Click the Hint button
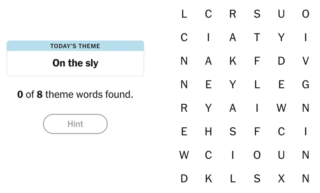The height and width of the screenshot is (193, 320). (75, 124)
